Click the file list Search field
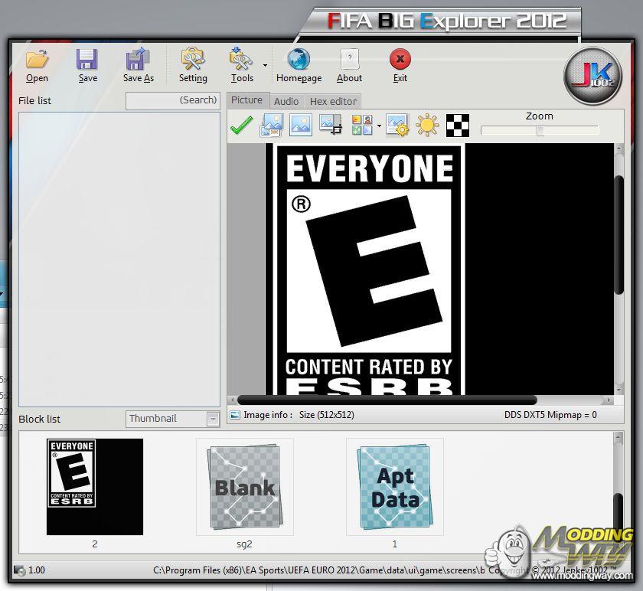 (x=172, y=100)
